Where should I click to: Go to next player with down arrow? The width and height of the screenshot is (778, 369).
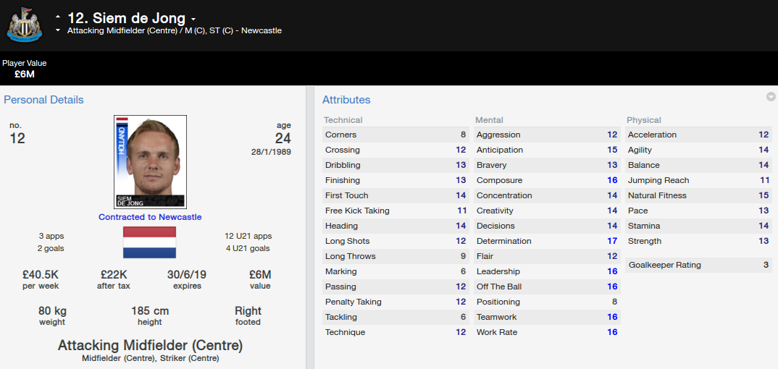(57, 30)
